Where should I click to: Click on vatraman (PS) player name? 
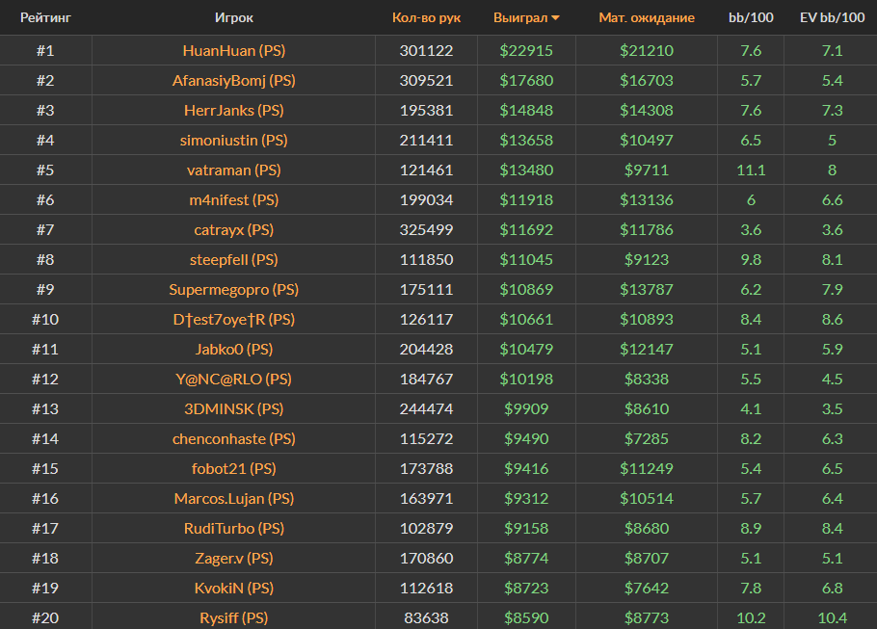(x=233, y=170)
